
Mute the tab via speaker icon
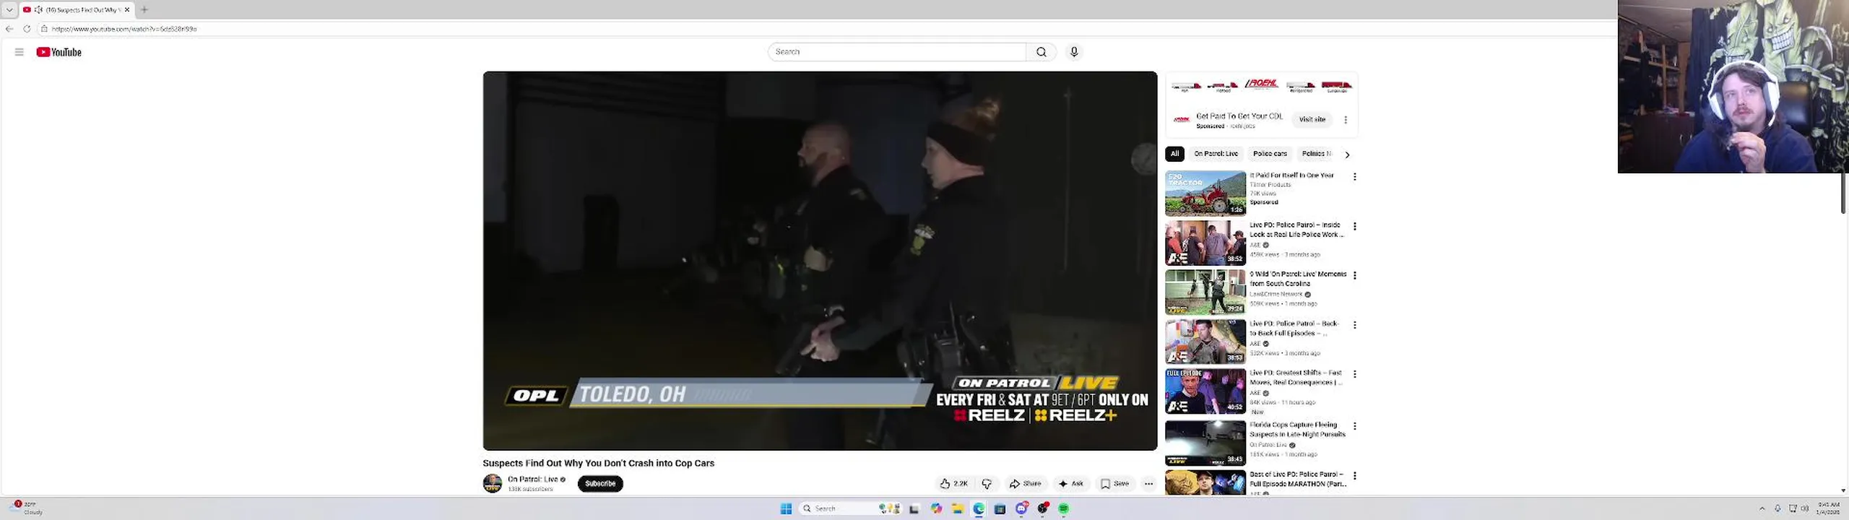tap(38, 9)
